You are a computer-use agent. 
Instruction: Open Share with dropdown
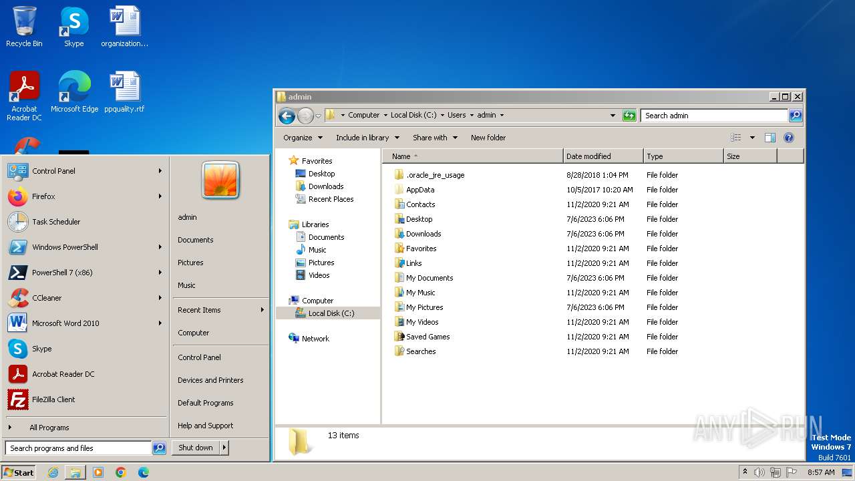(x=436, y=138)
